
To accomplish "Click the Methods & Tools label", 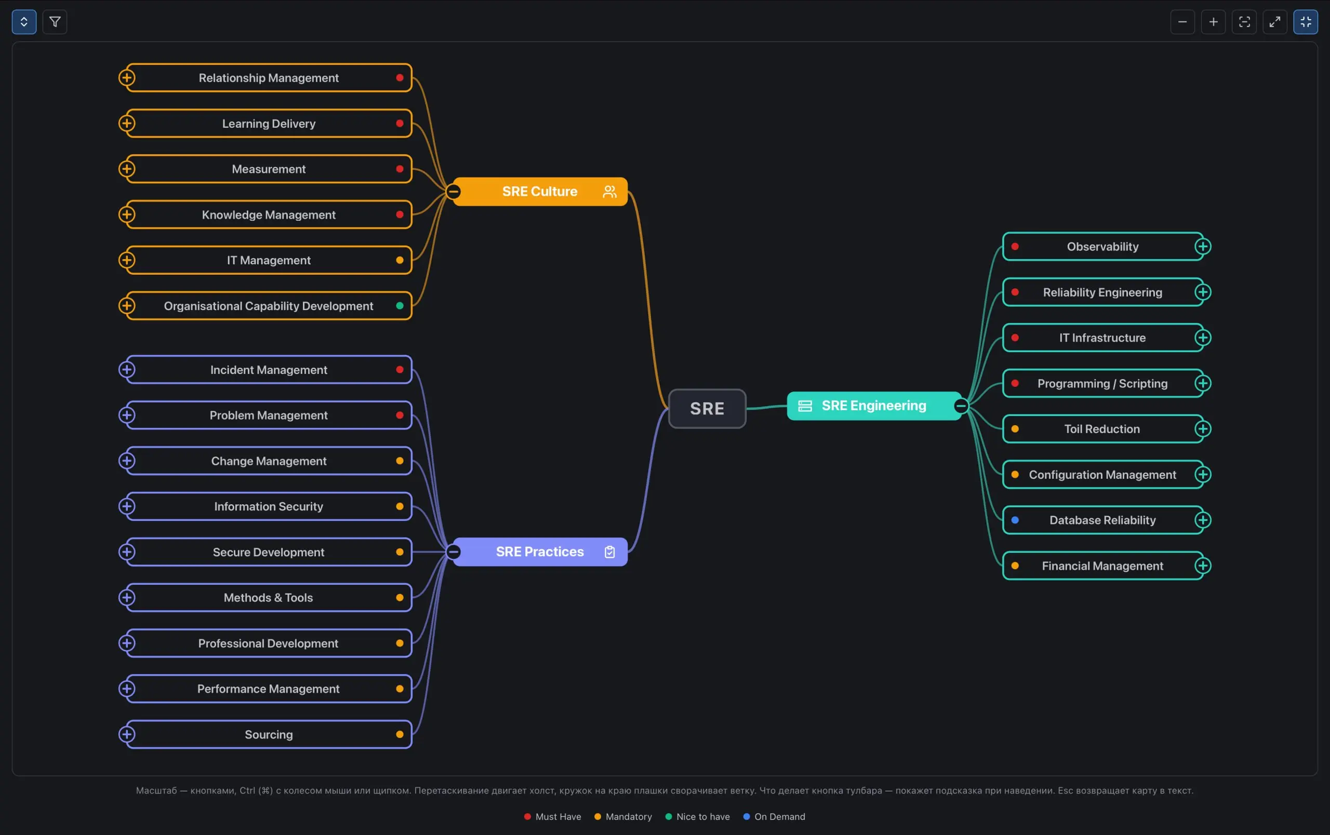I will 269,598.
